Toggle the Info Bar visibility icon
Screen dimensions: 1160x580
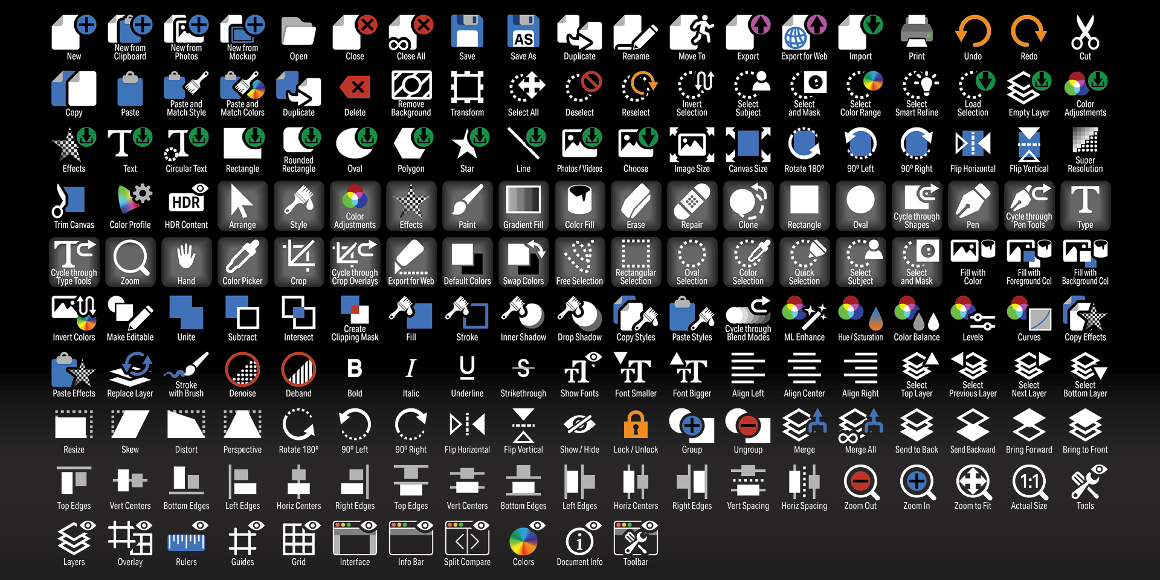tap(411, 537)
